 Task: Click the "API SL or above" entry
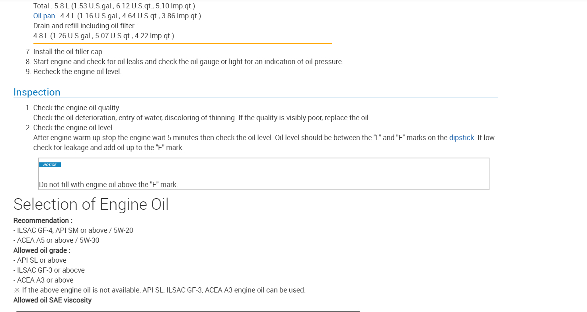(x=42, y=260)
